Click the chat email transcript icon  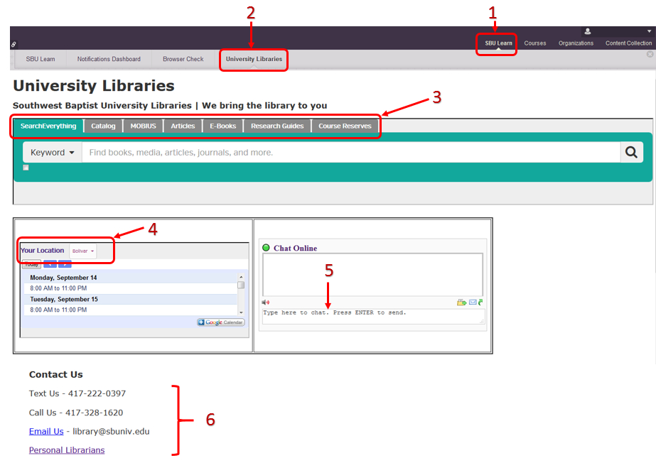(x=473, y=302)
